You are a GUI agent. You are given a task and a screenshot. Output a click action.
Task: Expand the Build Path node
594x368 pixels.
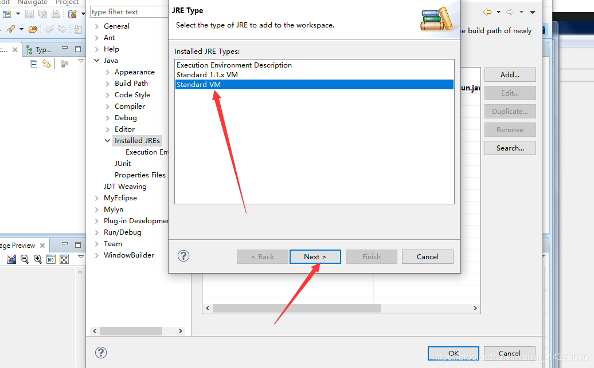tap(108, 84)
